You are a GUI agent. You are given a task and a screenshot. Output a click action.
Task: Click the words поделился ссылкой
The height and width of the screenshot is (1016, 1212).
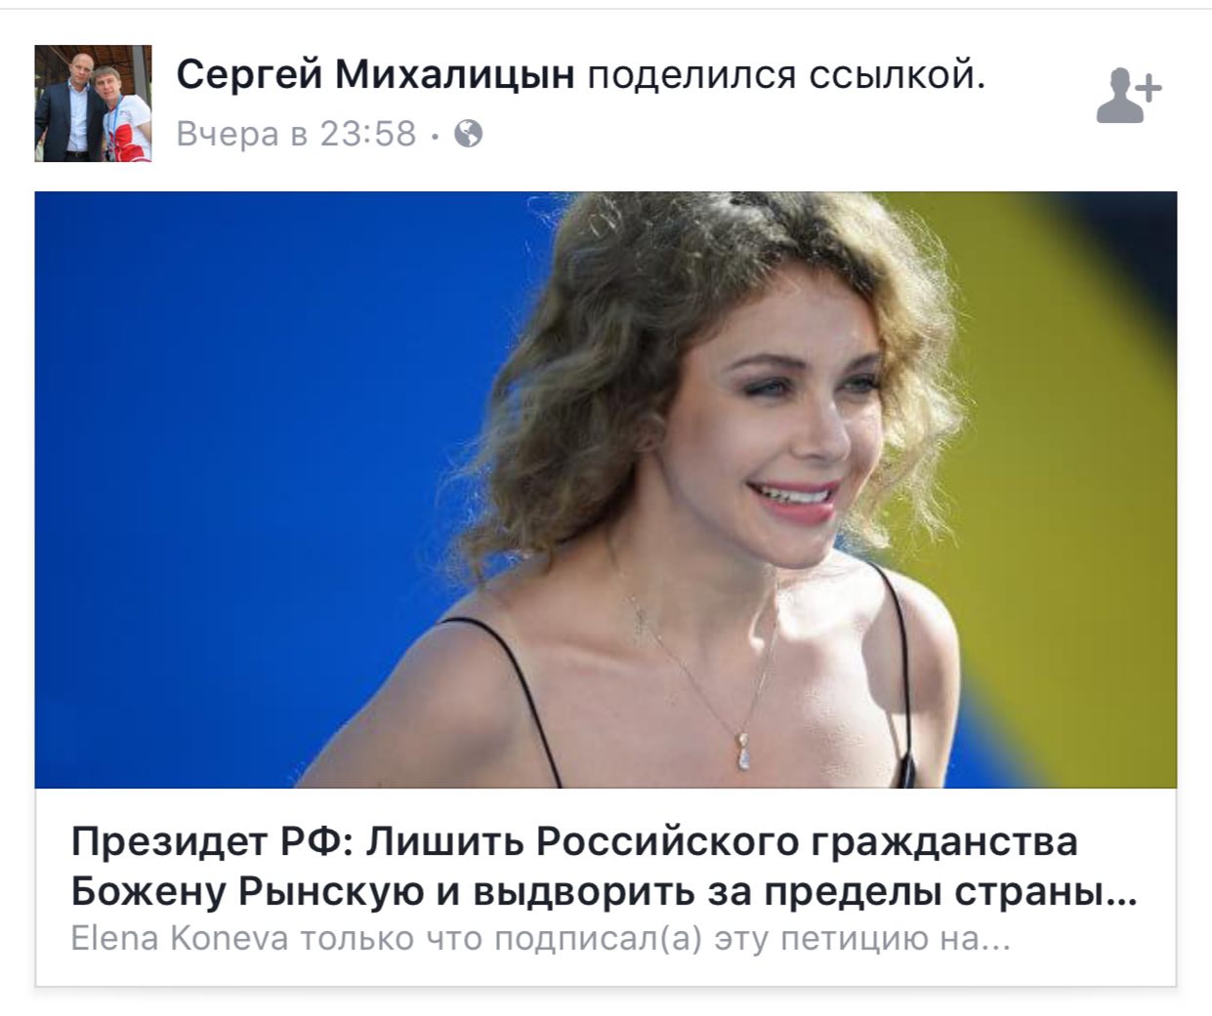(786, 75)
